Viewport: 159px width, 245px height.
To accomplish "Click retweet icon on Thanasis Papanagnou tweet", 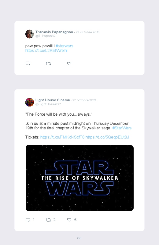I will tap(48, 64).
